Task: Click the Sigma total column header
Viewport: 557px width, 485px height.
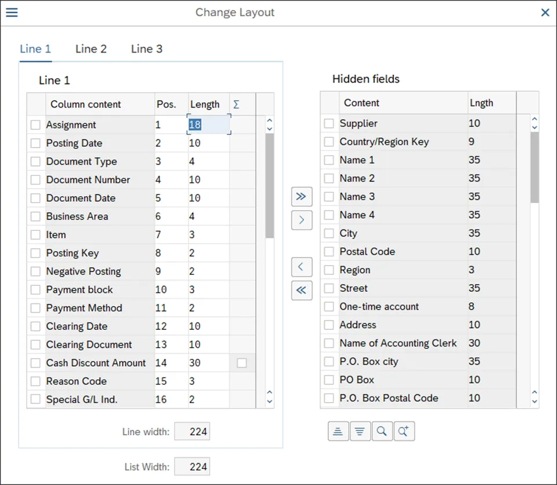Action: click(x=236, y=105)
